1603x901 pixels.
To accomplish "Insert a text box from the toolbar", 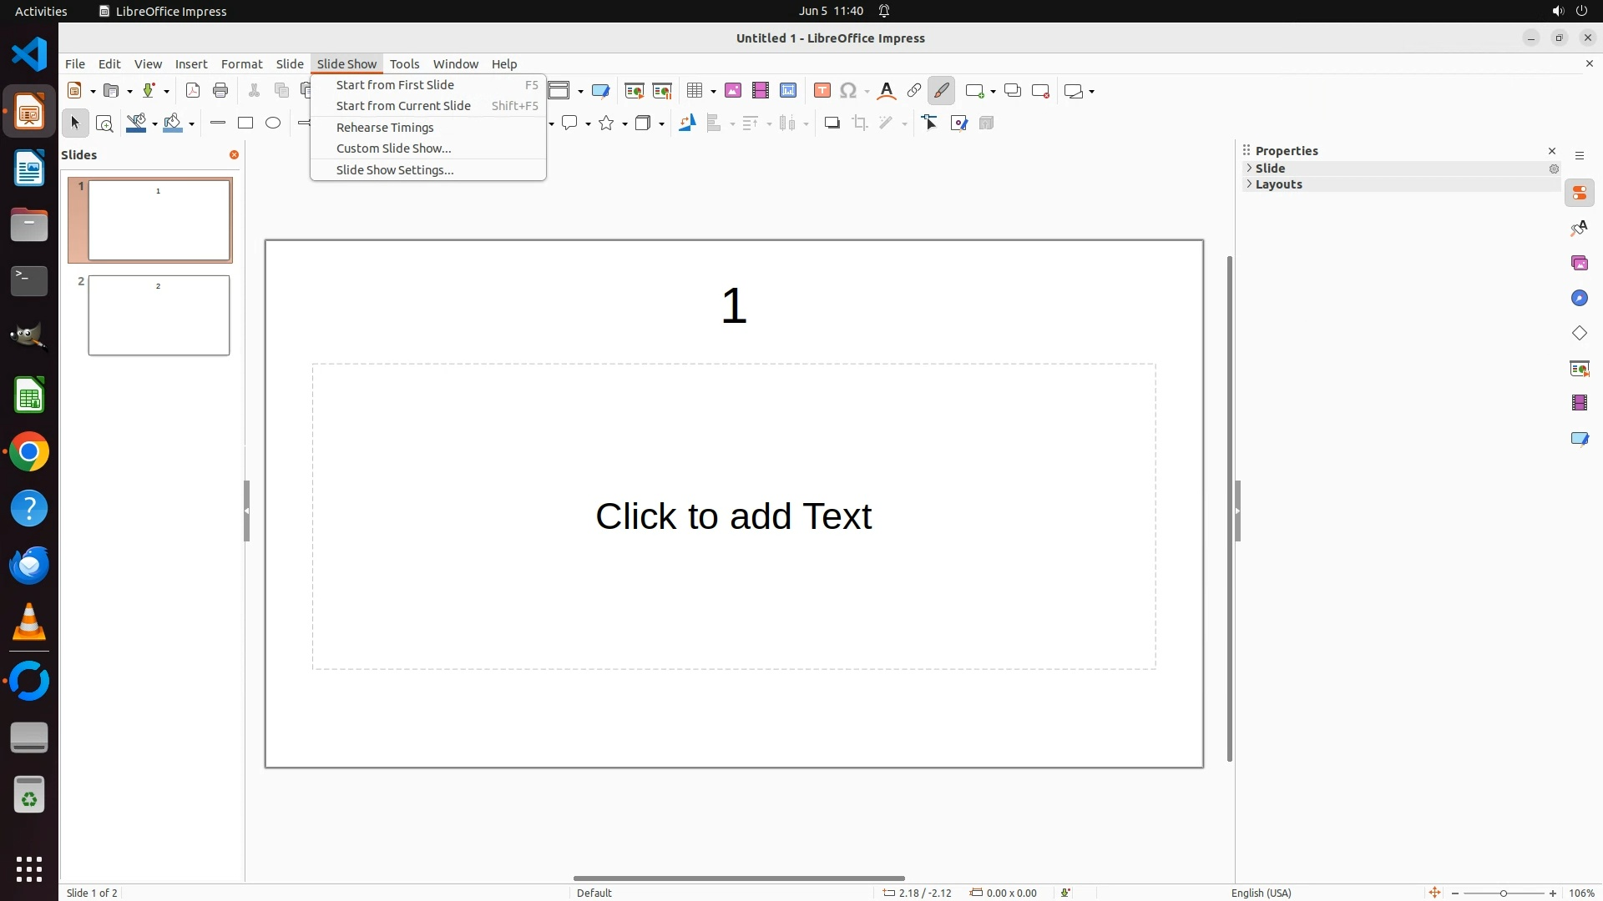I will click(x=822, y=91).
